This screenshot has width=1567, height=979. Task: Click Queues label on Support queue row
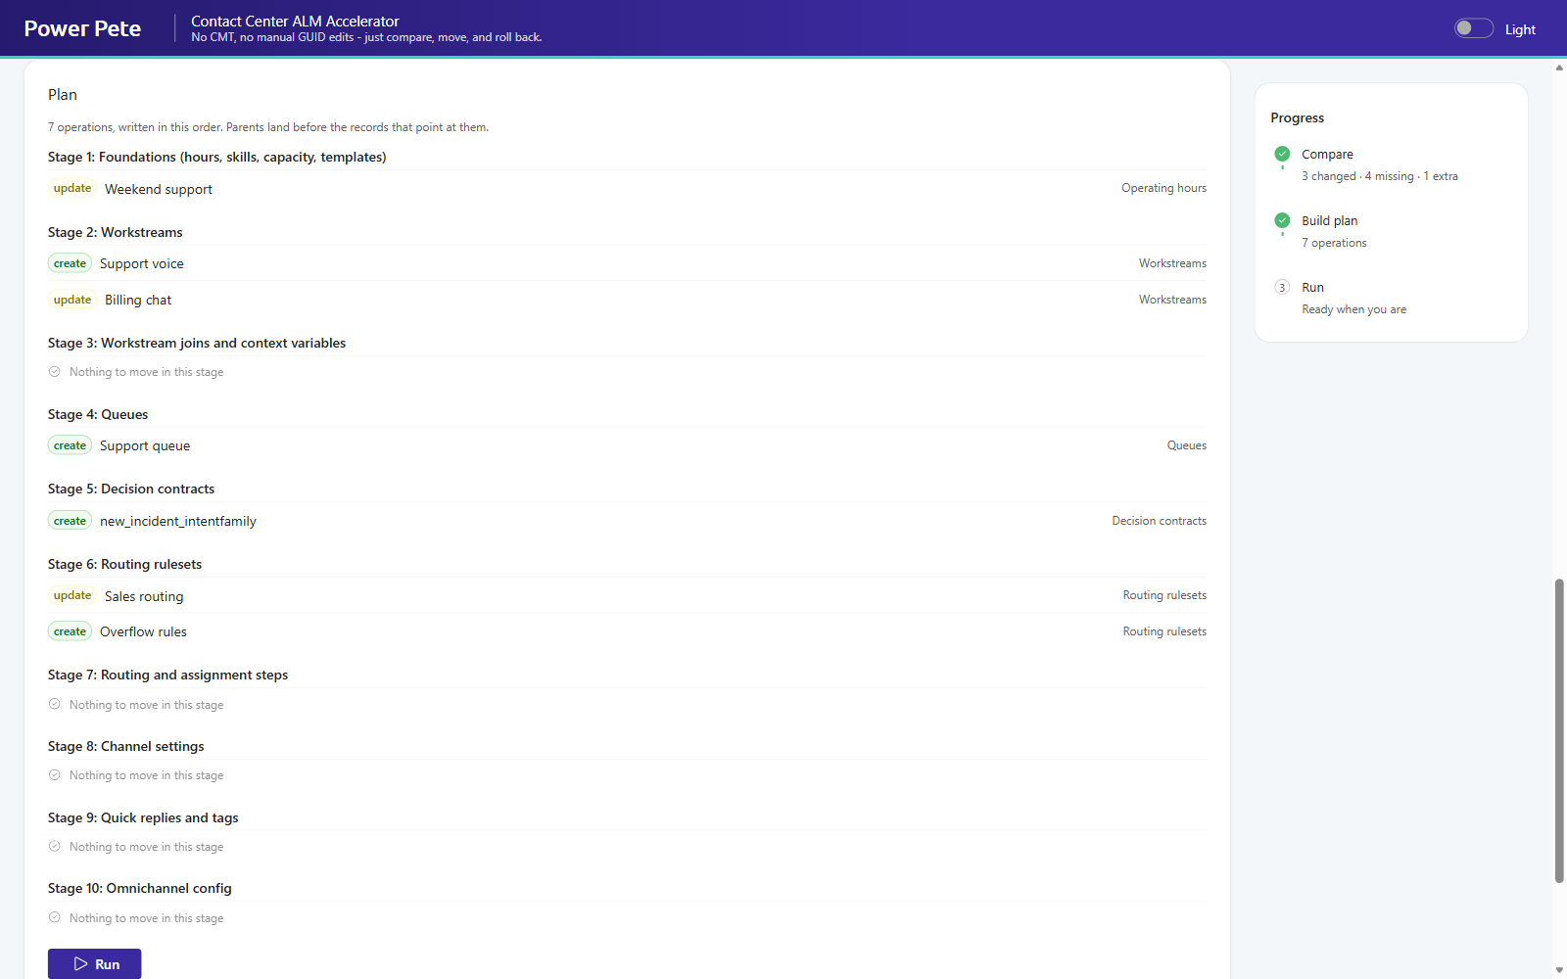point(1186,445)
